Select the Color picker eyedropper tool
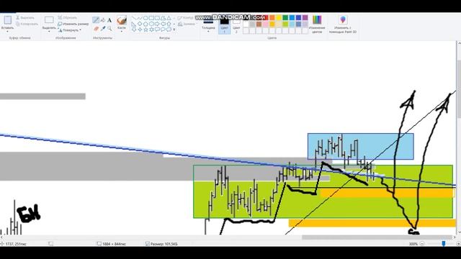 pos(103,29)
